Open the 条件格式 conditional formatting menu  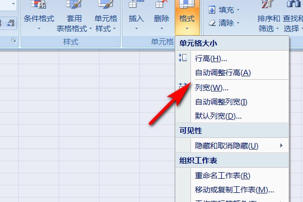coord(39,19)
